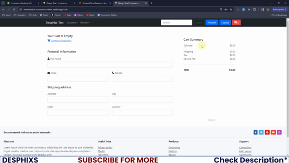The image size is (289, 163).
Task: Open the Fashion products link
Action: click(172, 151)
